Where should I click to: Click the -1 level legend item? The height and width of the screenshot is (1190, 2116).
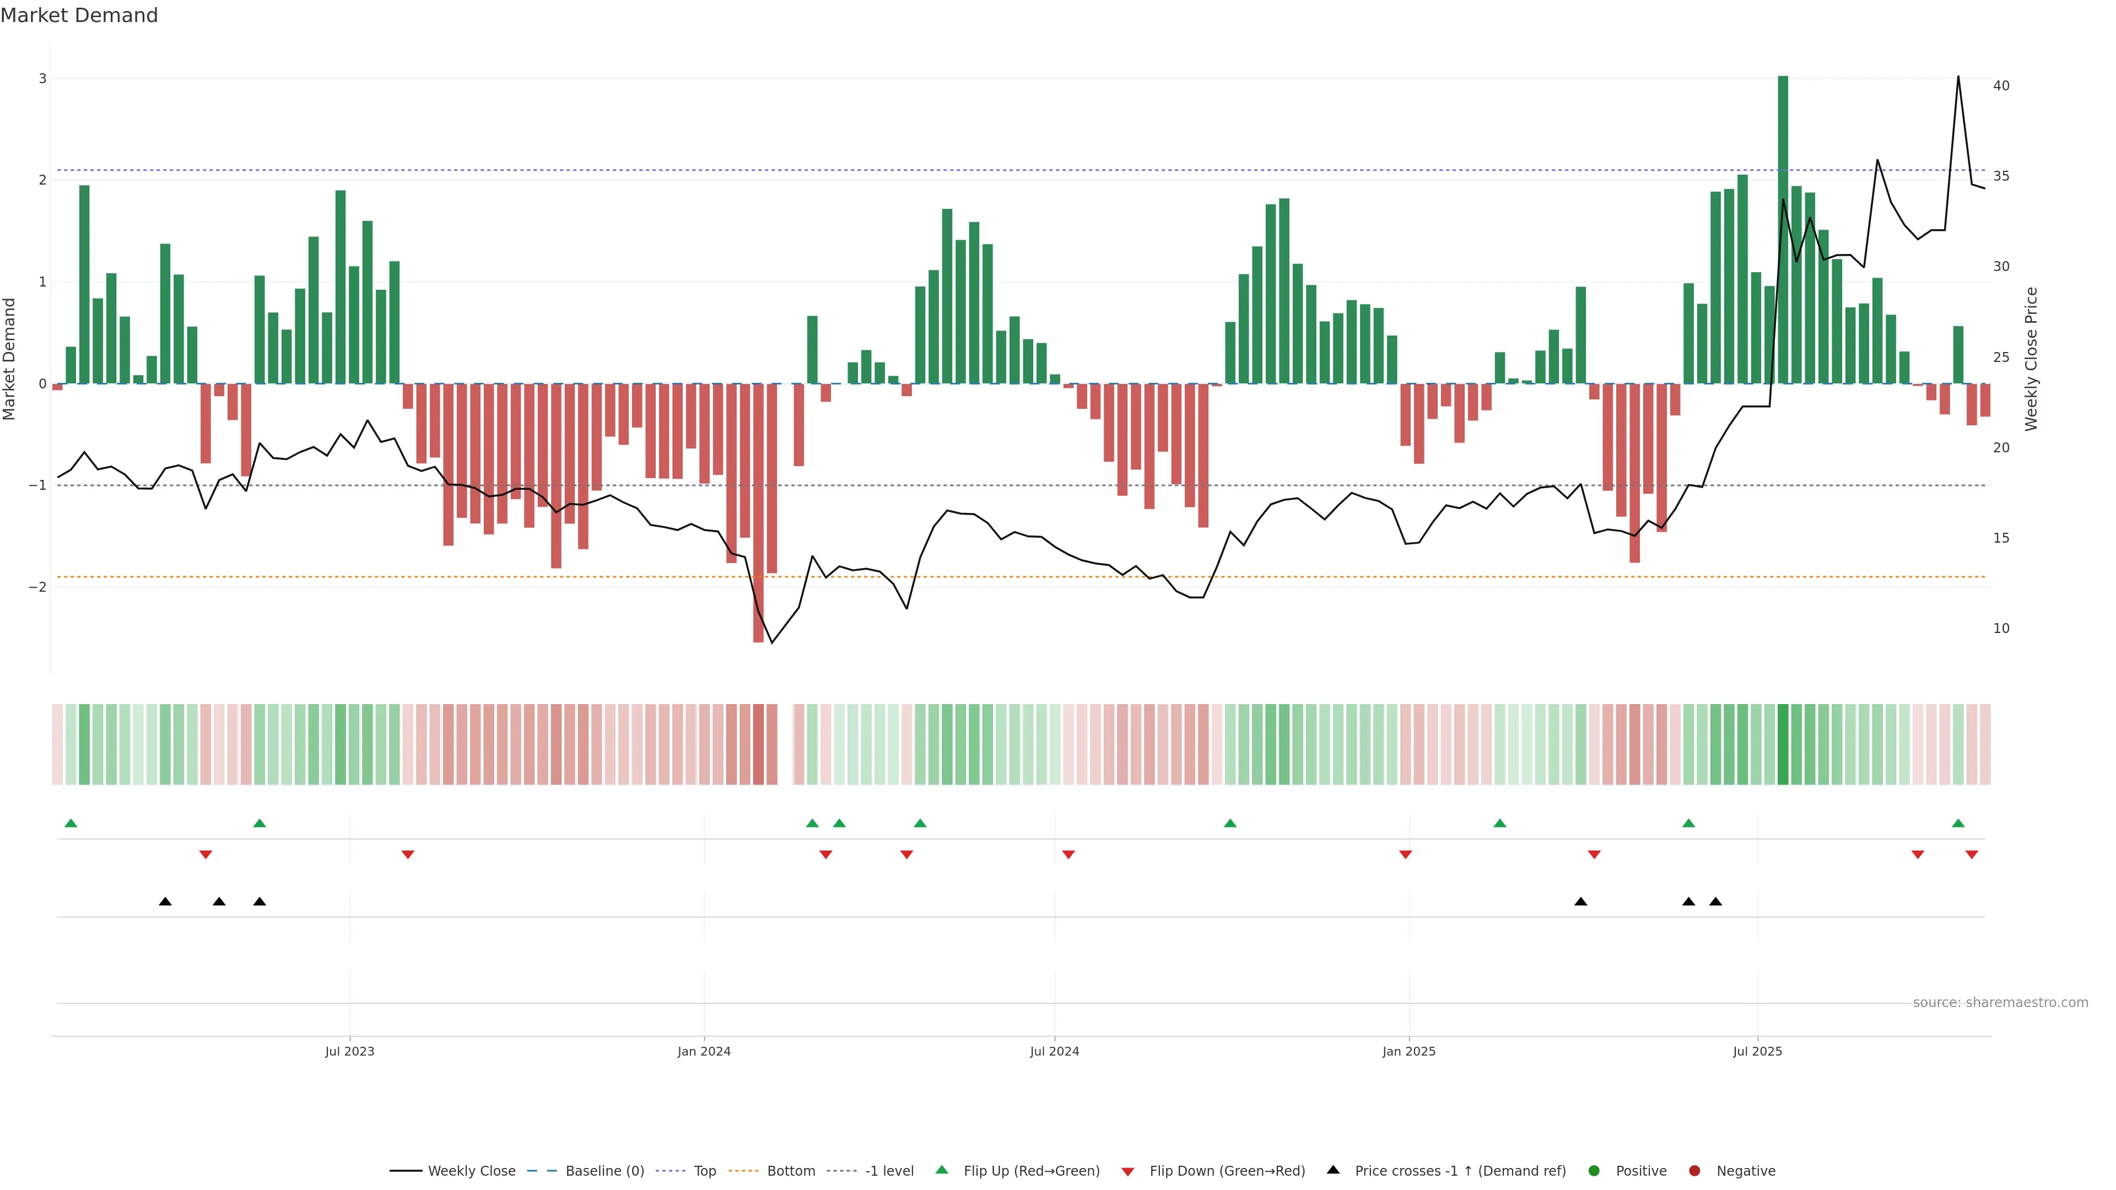[x=889, y=1171]
